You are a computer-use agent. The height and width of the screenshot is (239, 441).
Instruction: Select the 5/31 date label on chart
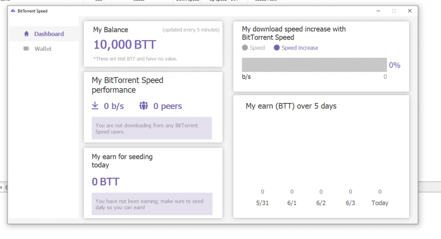pyautogui.click(x=262, y=203)
